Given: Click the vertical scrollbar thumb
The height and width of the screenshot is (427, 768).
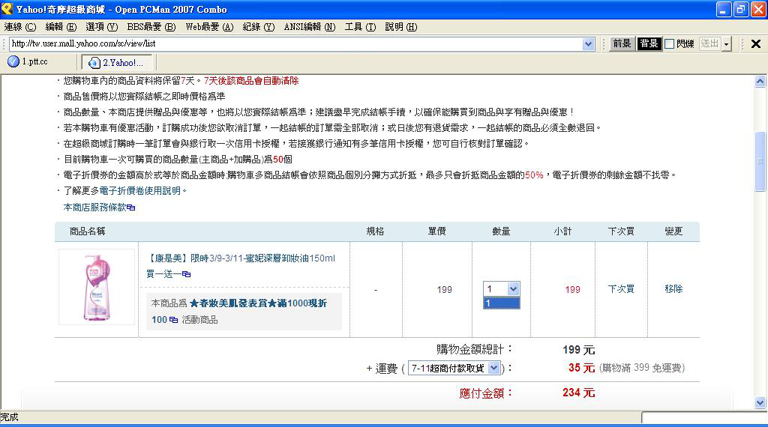Looking at the screenshot, I should [760, 161].
